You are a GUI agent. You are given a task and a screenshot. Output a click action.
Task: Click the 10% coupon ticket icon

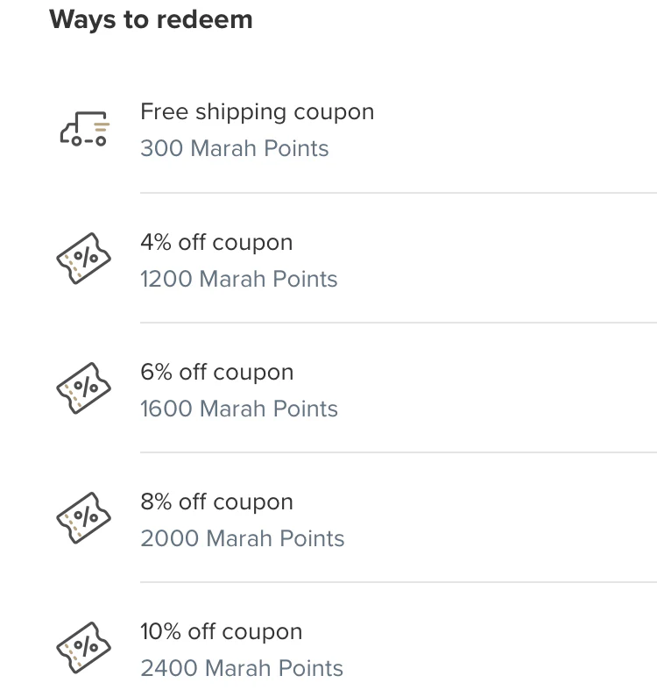(83, 648)
